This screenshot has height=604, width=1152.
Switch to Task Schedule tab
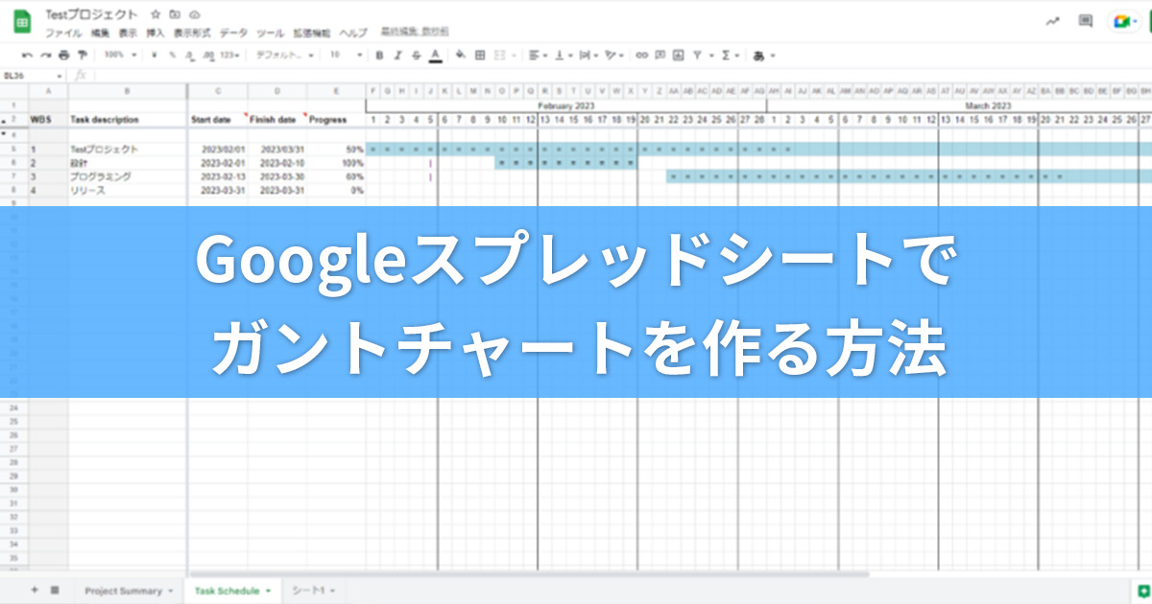232,591
